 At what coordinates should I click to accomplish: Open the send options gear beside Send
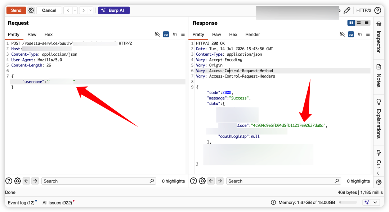[31, 10]
